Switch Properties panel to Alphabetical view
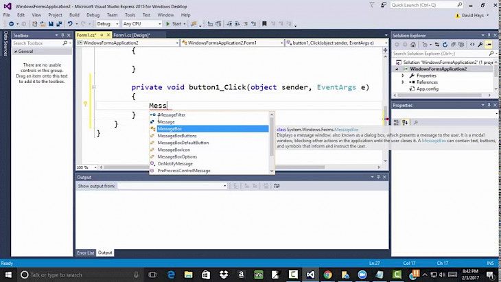The image size is (501, 282). pyautogui.click(x=405, y=122)
